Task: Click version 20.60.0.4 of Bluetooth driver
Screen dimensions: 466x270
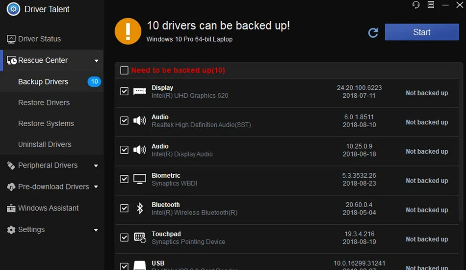Action: pos(359,205)
